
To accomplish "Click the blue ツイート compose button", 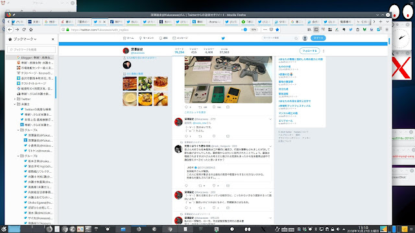I will [318, 38].
